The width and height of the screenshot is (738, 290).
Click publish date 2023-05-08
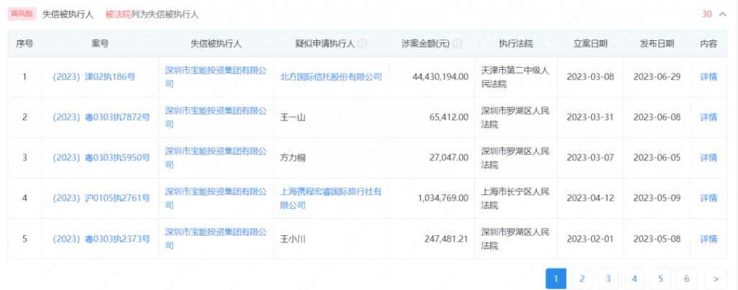click(657, 239)
